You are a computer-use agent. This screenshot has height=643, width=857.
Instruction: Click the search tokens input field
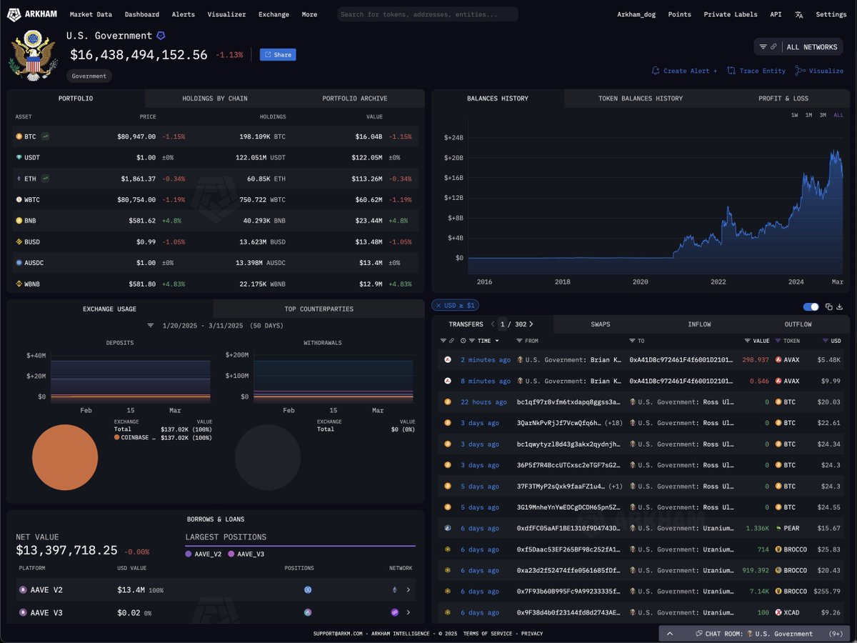click(x=428, y=14)
